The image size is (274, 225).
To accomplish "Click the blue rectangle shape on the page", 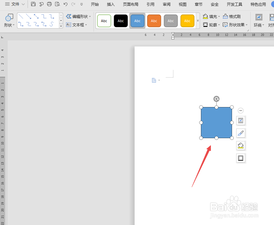I will tap(216, 123).
